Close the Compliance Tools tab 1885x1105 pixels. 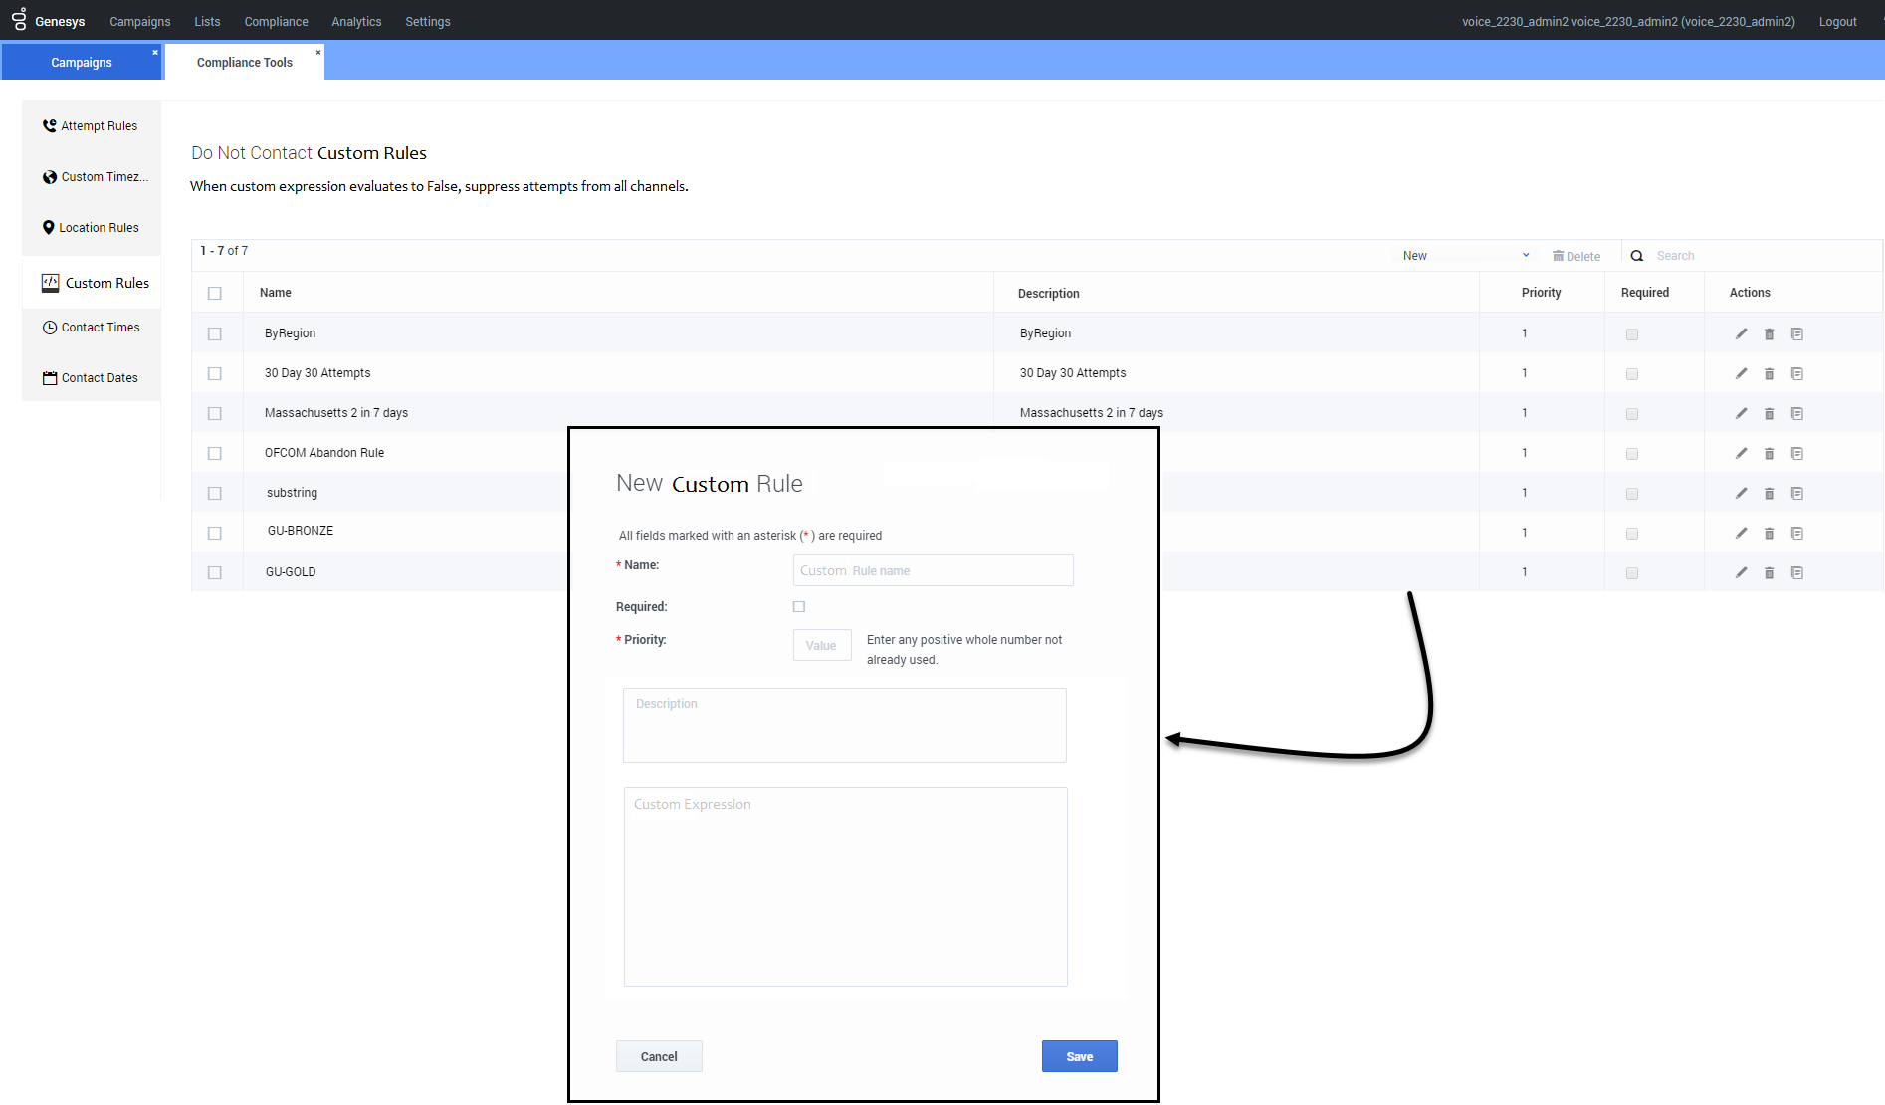pos(318,53)
